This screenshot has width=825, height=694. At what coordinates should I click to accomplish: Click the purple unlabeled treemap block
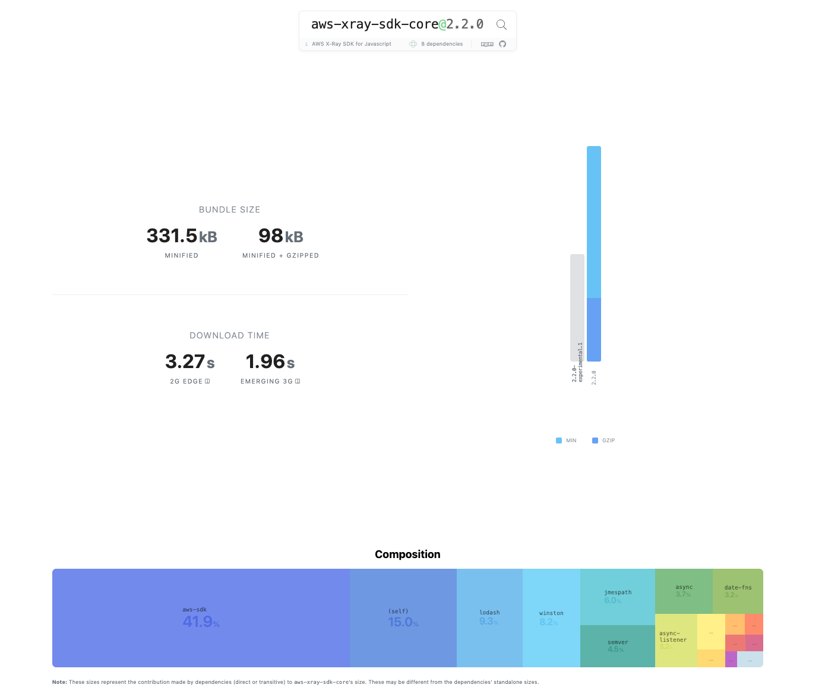point(731,659)
